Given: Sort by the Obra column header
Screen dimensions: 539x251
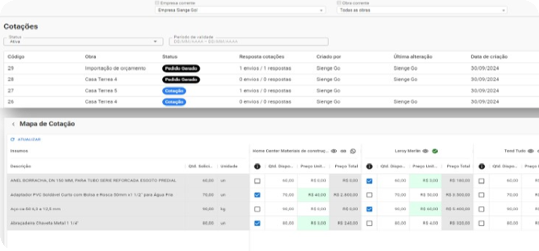Looking at the screenshot, I should [x=90, y=57].
